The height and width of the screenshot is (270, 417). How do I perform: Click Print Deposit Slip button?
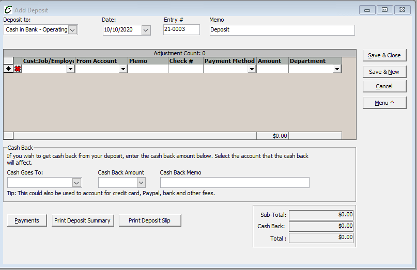tap(150, 220)
